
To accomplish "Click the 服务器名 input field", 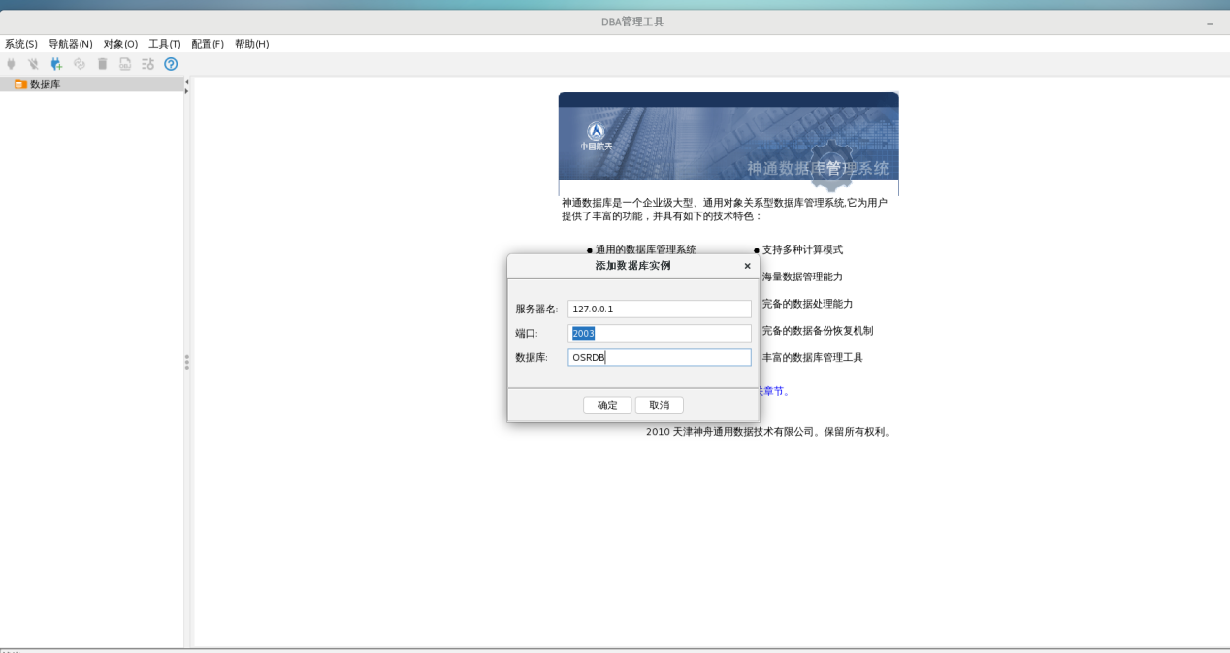I will coord(660,309).
